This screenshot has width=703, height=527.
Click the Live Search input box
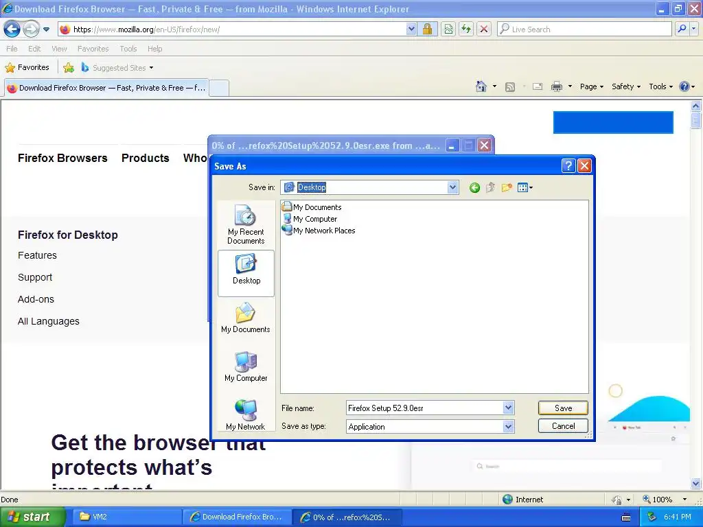click(x=584, y=30)
